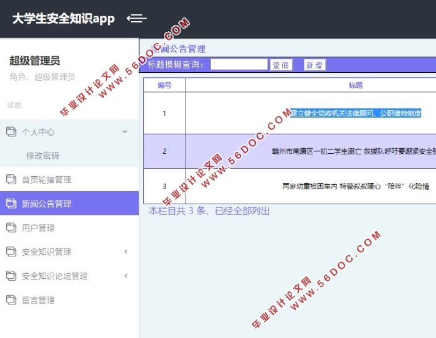This screenshot has width=436, height=338.
Task: Click the 用户管理 sidebar icon
Action: tap(11, 228)
